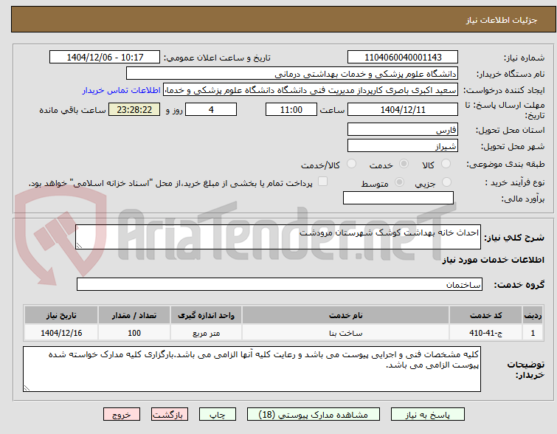The height and width of the screenshot is (434, 557).
Task: Click the unit cell متر مربع
Action: coord(206,333)
